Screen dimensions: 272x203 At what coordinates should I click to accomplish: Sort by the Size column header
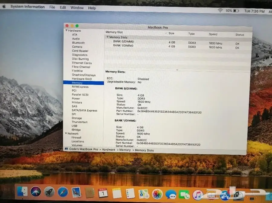(171, 33)
